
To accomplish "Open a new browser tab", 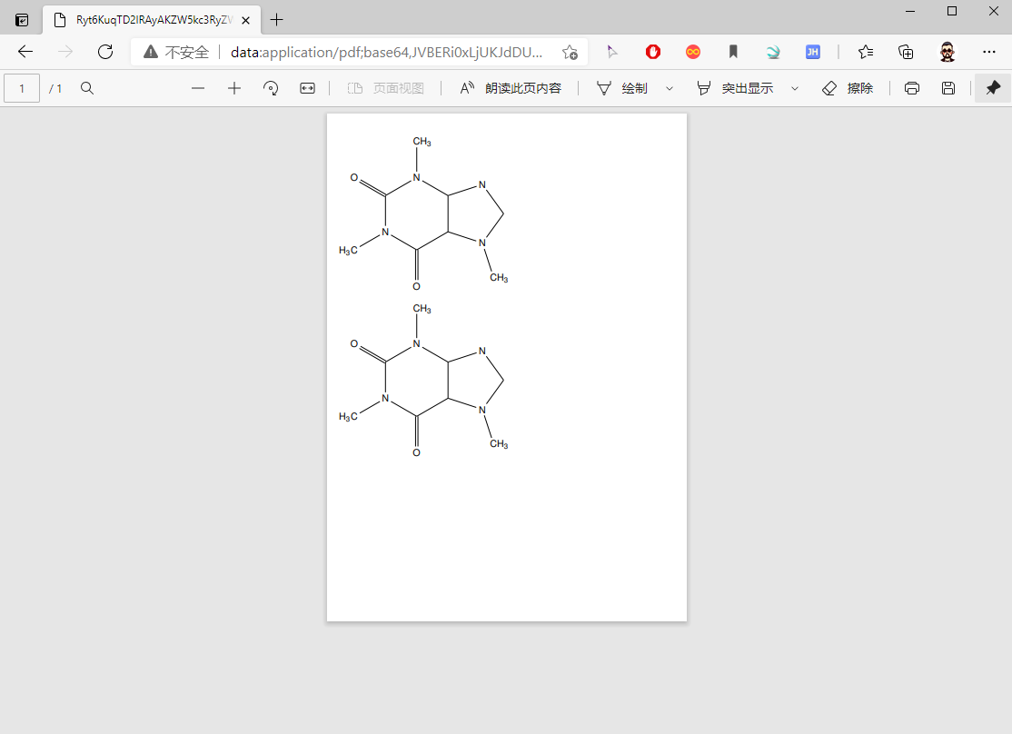I will pyautogui.click(x=277, y=20).
